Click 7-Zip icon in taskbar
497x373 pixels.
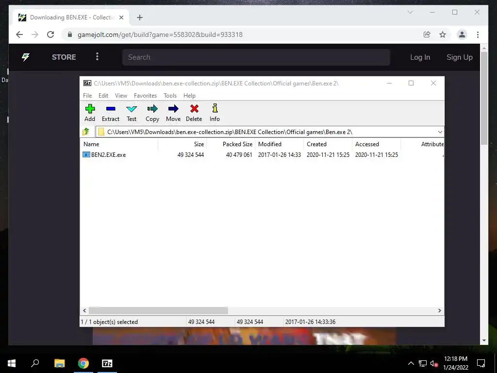[107, 363]
